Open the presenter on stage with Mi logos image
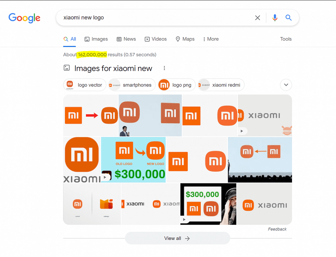The height and width of the screenshot is (257, 336). tap(150, 116)
